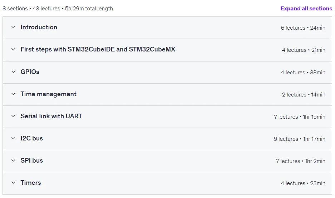
Task: Open First steps with STM32CubeIDE and STM32CubeMX
Action: [x=98, y=49]
